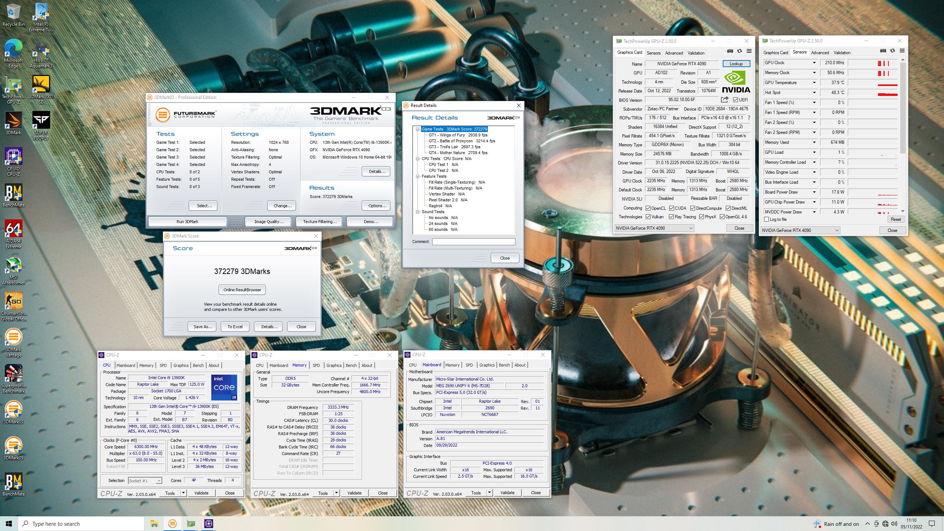Open the Recycle Bin desktop icon
Screen dimensions: 944x531
(13, 15)
